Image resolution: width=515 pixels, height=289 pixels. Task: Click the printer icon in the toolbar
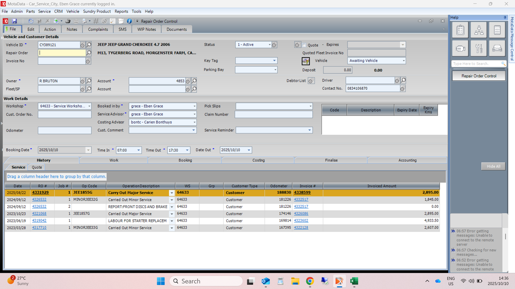[68, 21]
